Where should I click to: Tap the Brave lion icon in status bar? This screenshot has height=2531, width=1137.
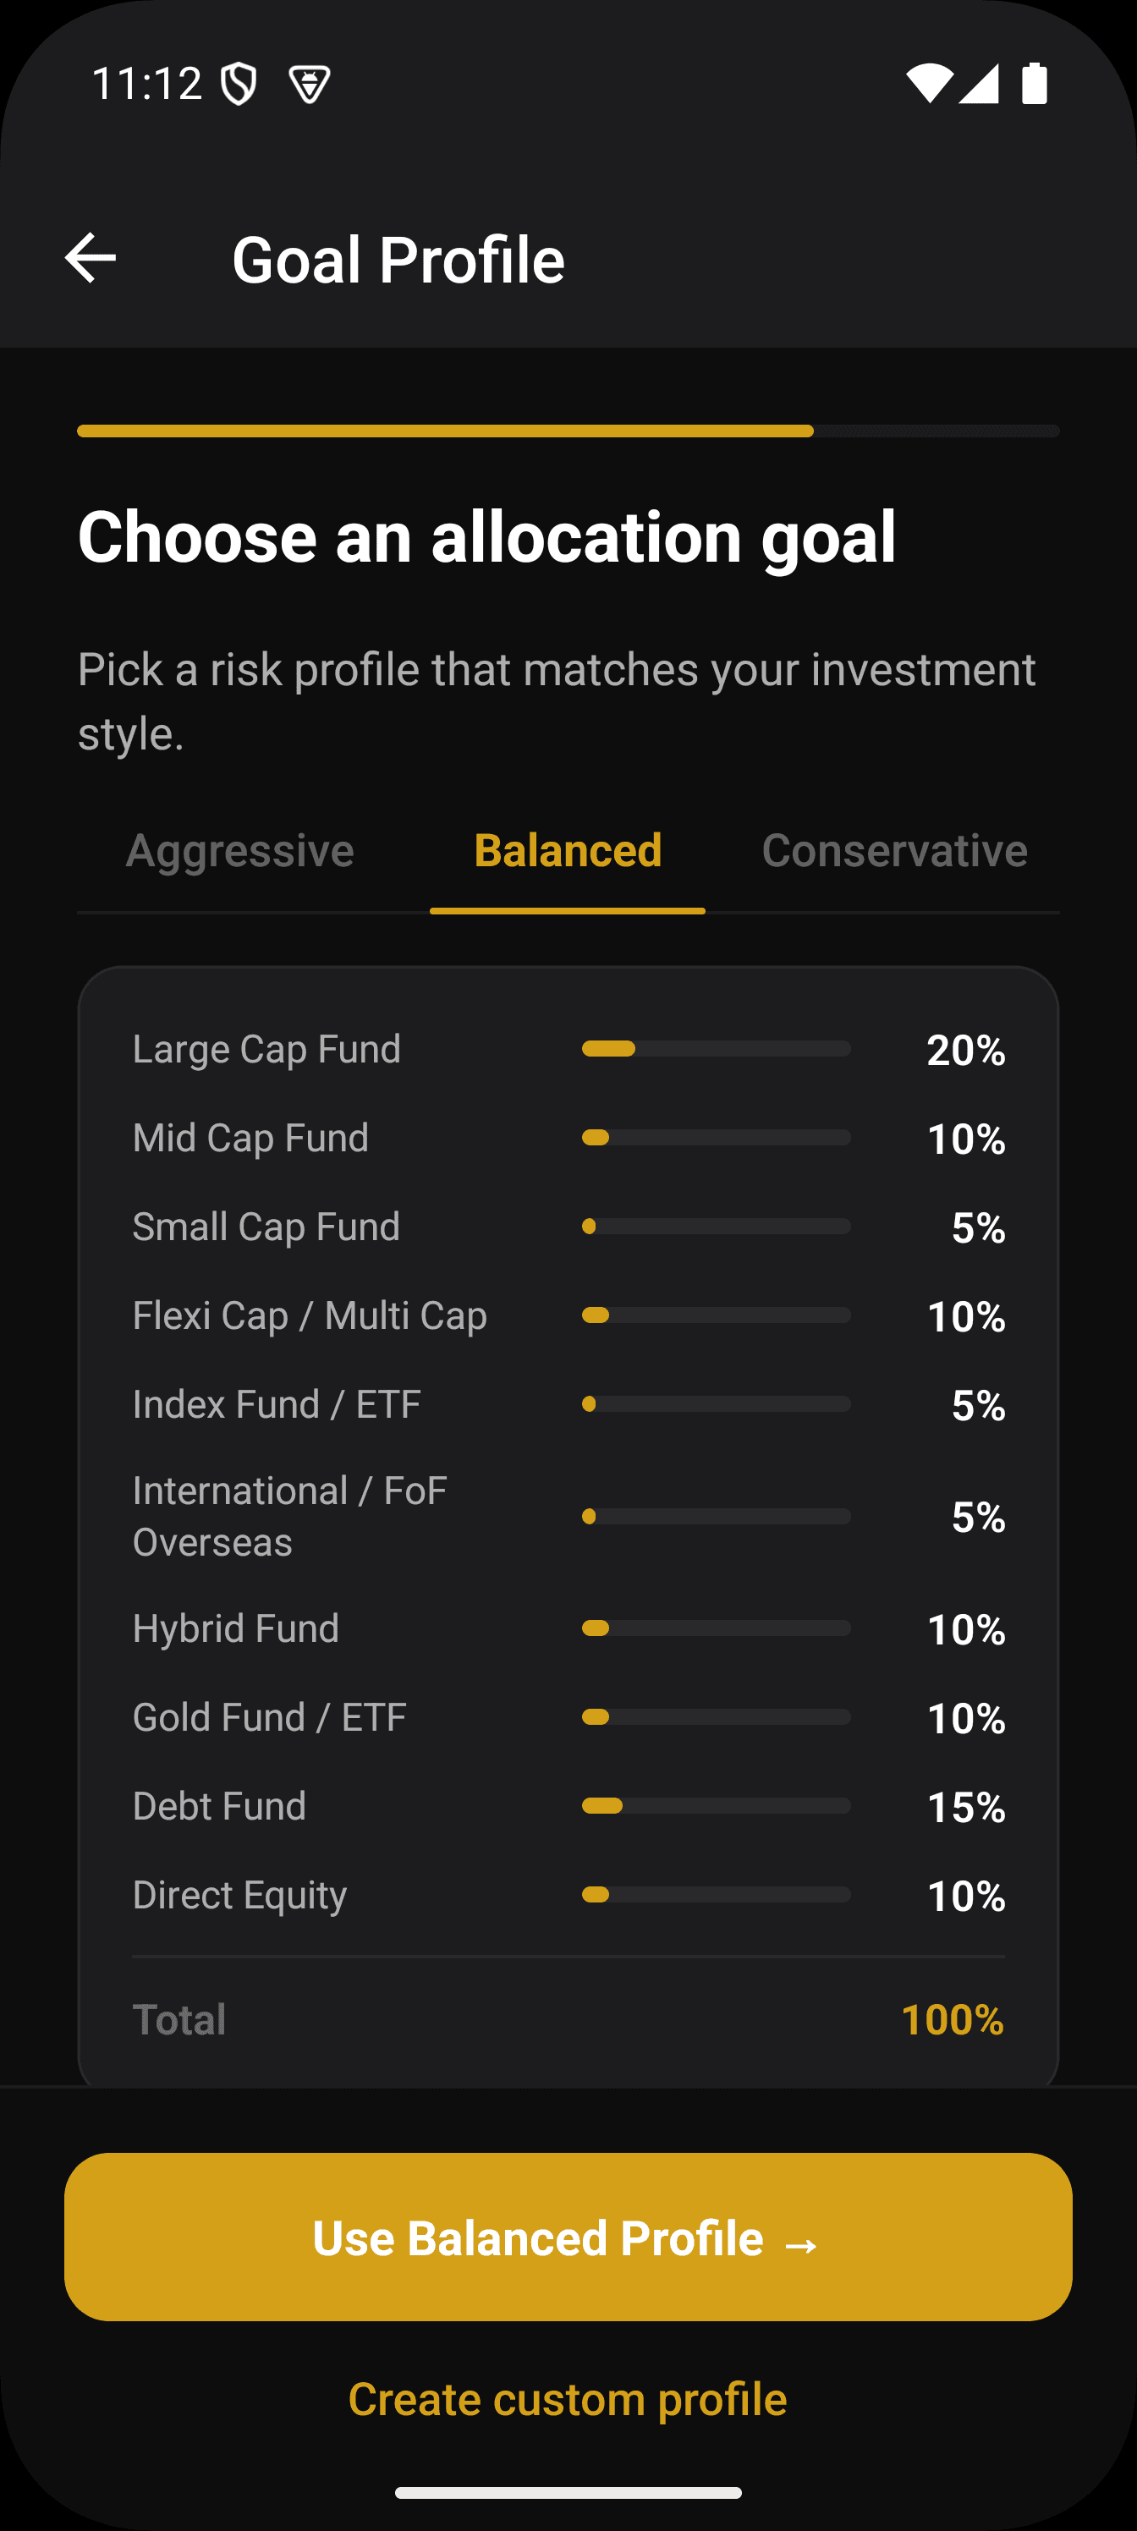[x=310, y=85]
